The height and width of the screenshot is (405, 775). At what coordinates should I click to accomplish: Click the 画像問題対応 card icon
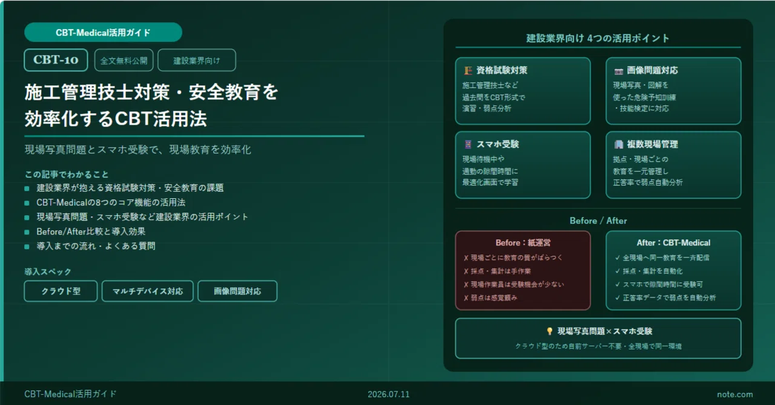coord(618,71)
